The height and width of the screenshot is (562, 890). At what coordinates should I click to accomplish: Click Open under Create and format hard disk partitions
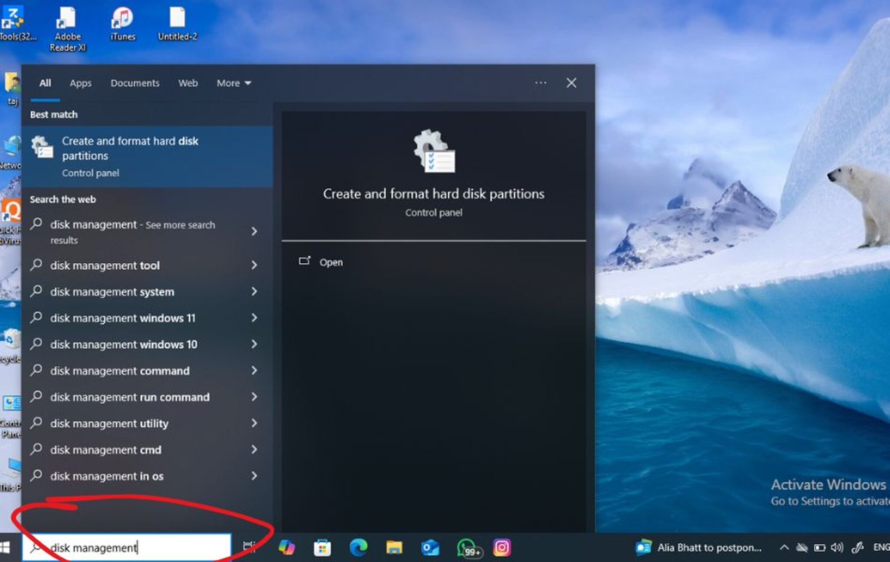(331, 262)
